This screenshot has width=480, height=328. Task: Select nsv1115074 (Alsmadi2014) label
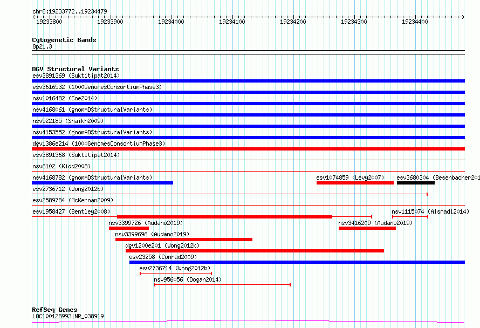[x=430, y=211]
